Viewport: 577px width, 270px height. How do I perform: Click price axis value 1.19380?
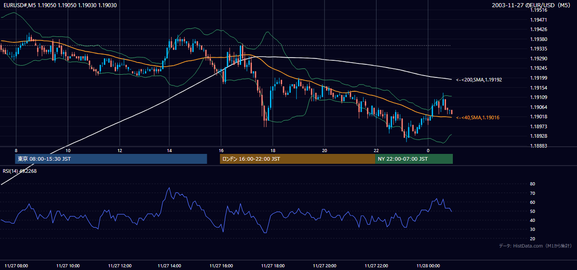tap(539, 40)
